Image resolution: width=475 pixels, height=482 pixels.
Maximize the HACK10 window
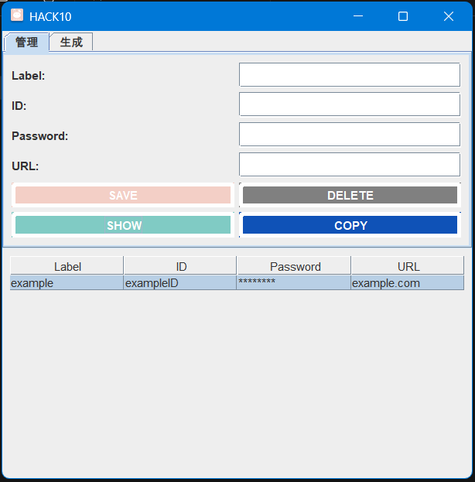pyautogui.click(x=402, y=16)
